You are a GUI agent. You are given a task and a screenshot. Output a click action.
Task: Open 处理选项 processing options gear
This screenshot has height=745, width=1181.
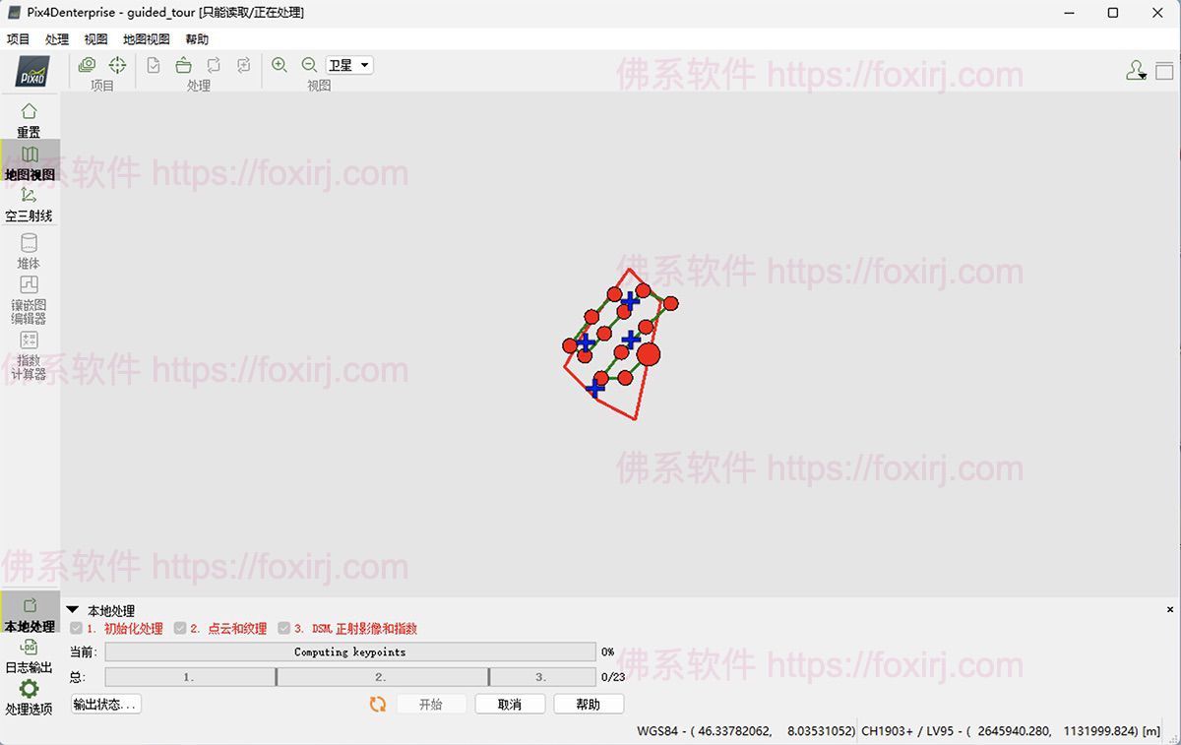point(30,697)
